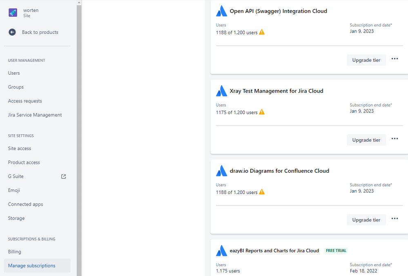Screen dimensions: 408x276
Task: Upgrade tier for draw.io Diagrams
Action: click(x=366, y=220)
